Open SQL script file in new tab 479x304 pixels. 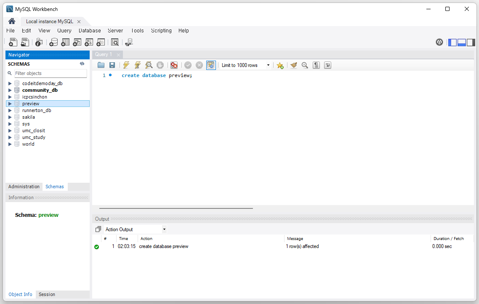25,42
